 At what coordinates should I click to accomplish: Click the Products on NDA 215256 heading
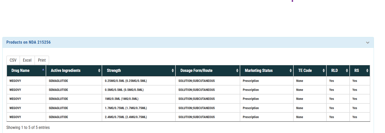coord(29,42)
